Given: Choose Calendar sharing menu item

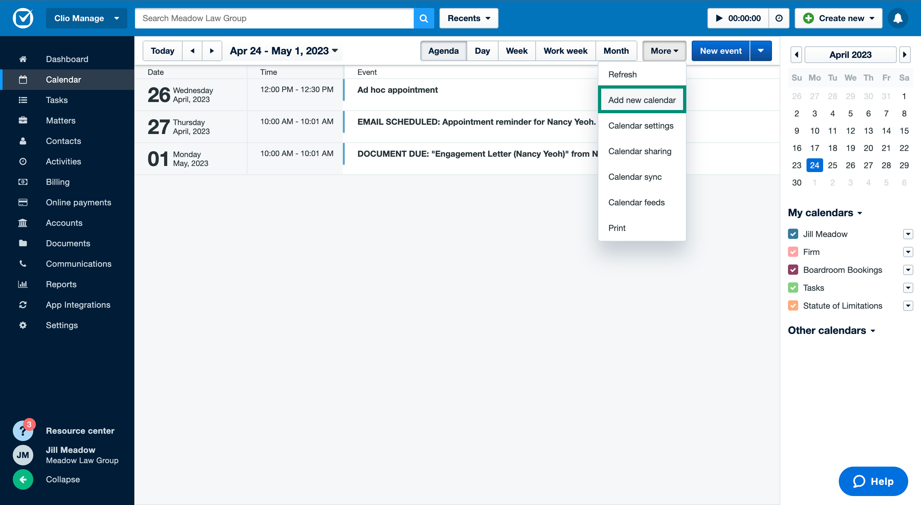Looking at the screenshot, I should tap(642, 151).
